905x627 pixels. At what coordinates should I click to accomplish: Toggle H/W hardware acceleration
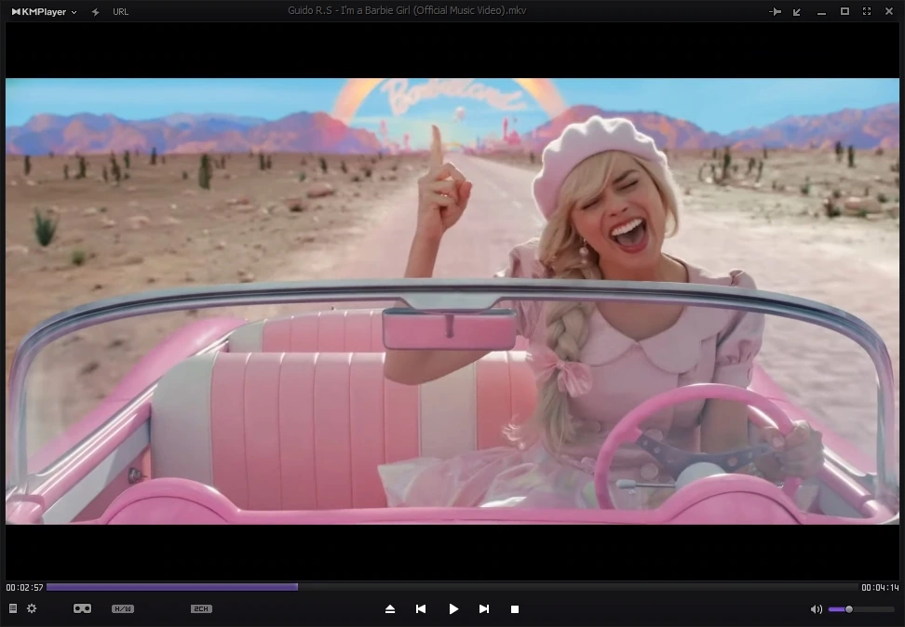click(x=123, y=608)
